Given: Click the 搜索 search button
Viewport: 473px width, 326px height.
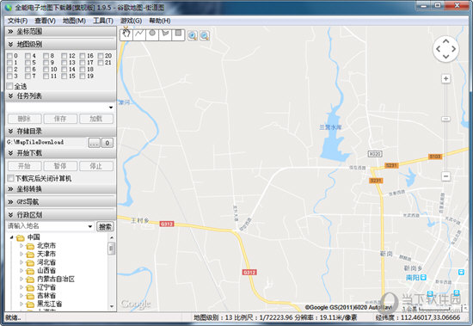Looking at the screenshot, I should point(105,226).
